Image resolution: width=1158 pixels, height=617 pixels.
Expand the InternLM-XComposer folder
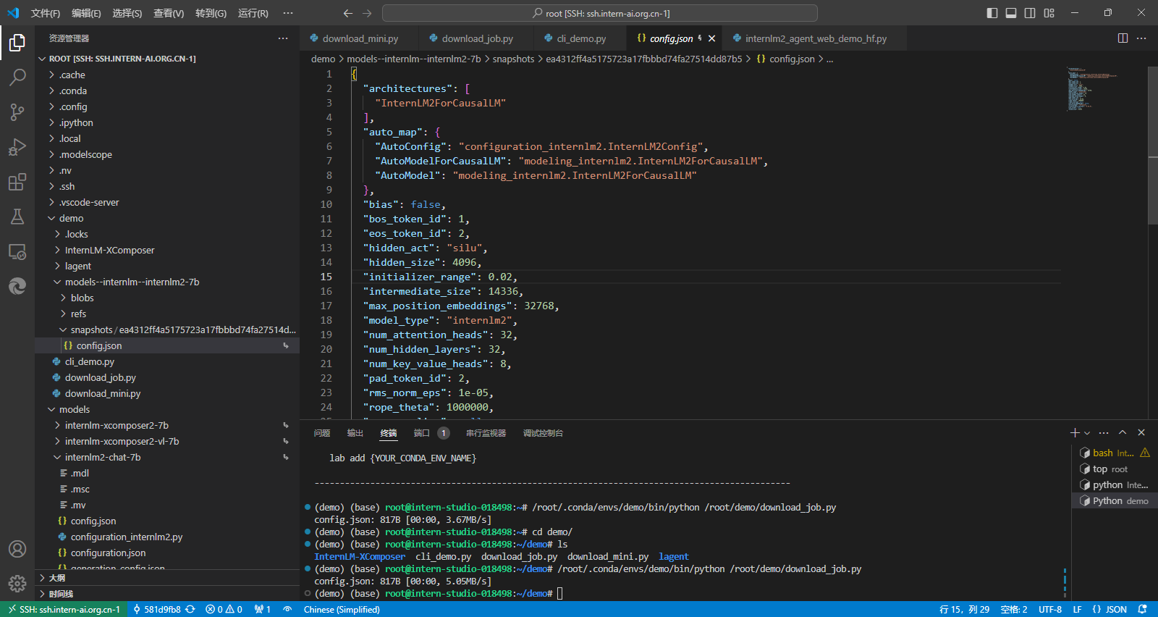coord(109,250)
